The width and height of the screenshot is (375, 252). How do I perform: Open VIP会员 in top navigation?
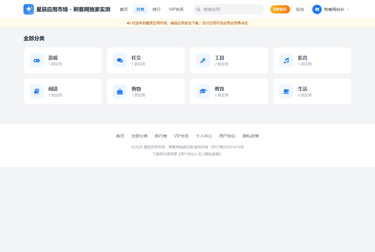pyautogui.click(x=176, y=9)
